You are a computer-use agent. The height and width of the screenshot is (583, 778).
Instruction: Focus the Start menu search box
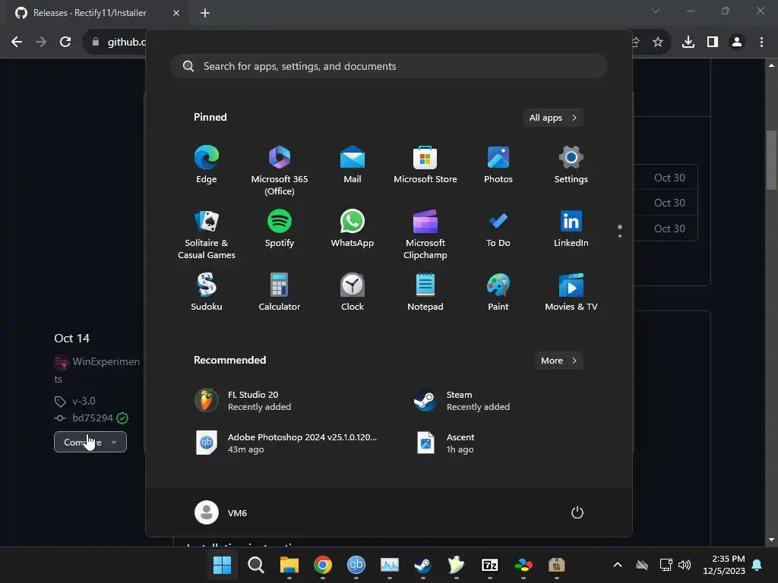coord(389,66)
